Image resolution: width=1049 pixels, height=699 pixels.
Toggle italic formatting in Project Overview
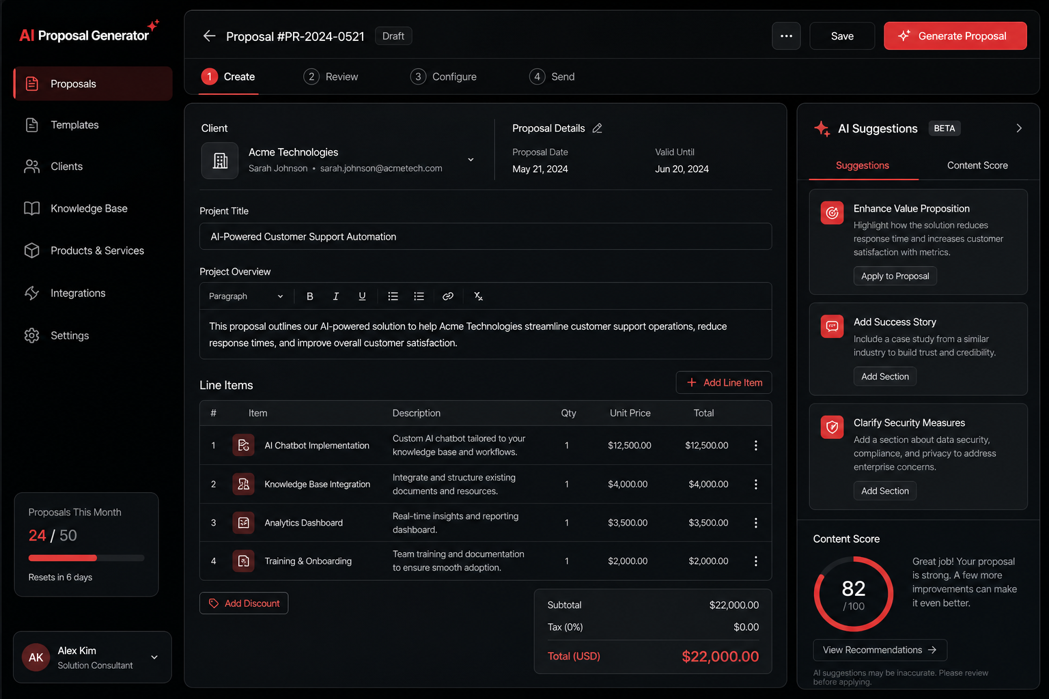[x=335, y=296]
